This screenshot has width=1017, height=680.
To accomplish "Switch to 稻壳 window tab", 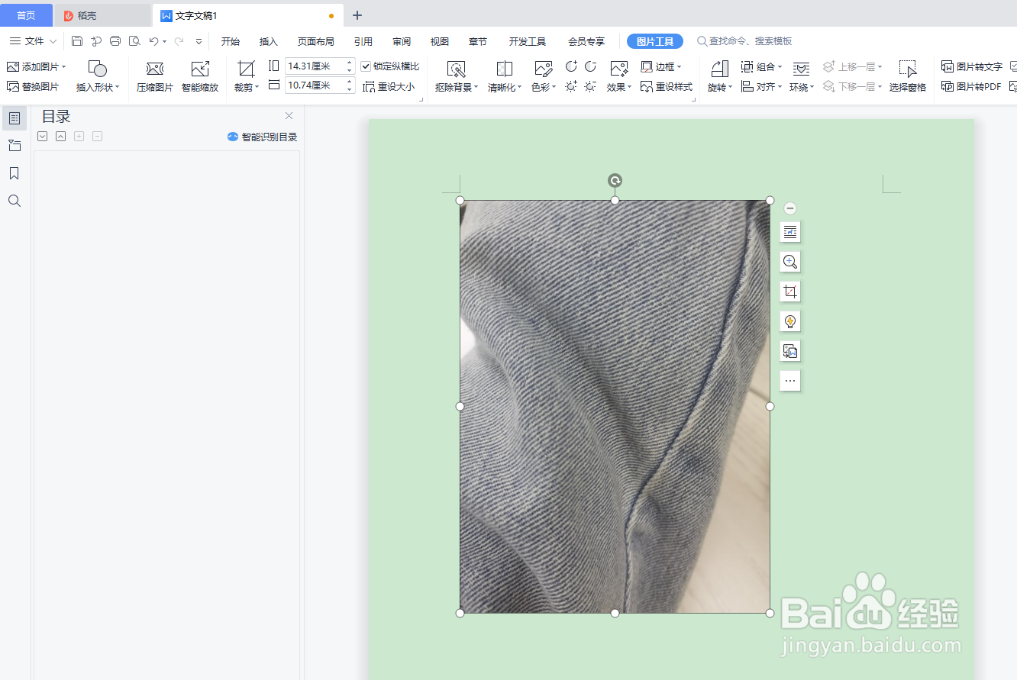I will (x=102, y=15).
